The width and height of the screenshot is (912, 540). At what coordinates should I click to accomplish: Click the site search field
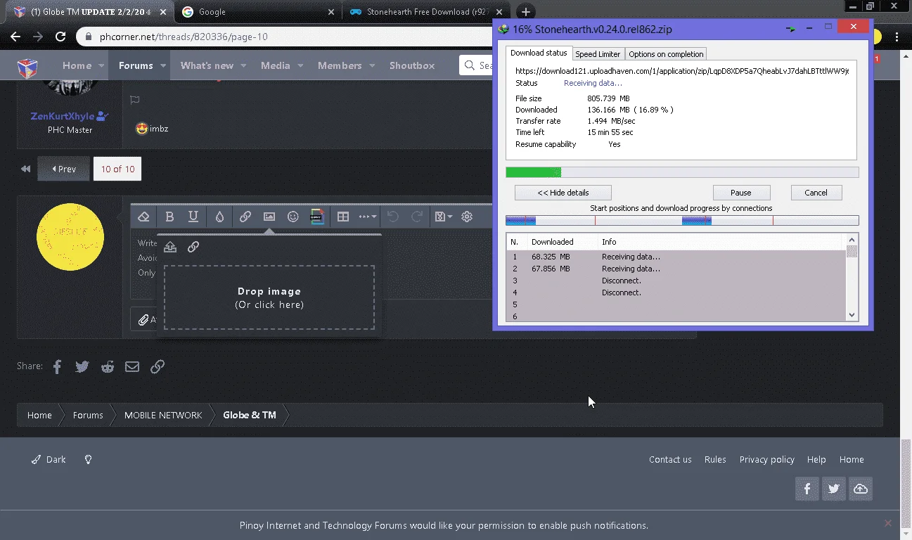click(477, 65)
